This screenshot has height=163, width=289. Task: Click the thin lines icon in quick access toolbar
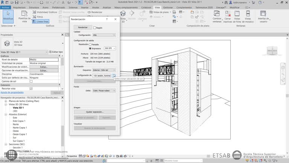(81, 2)
